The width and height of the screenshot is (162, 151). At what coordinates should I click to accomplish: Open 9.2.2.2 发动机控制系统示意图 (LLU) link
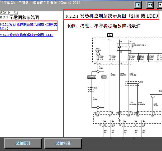pyautogui.click(x=27, y=35)
